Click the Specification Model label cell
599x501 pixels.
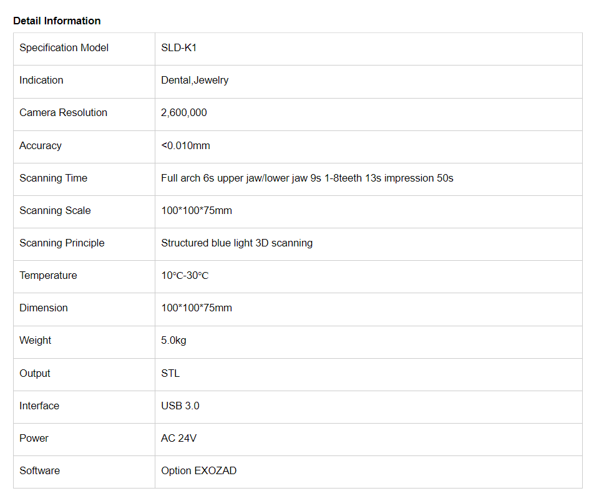click(64, 47)
